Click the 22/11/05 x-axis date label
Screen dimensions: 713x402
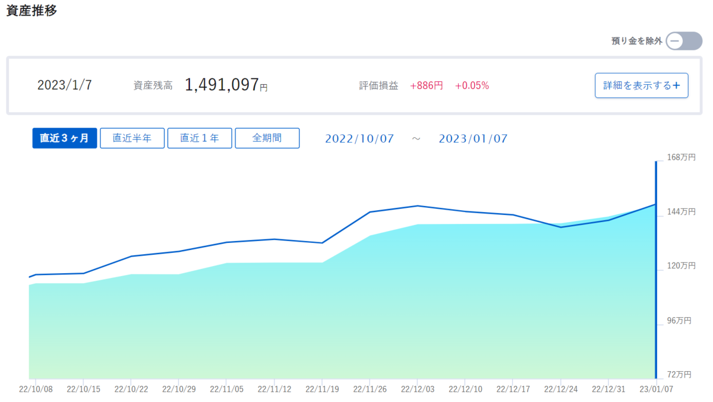coord(226,389)
